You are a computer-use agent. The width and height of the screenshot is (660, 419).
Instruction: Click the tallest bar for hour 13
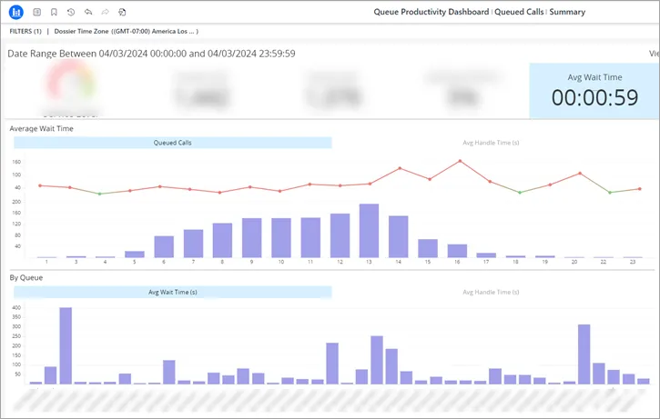(369, 231)
